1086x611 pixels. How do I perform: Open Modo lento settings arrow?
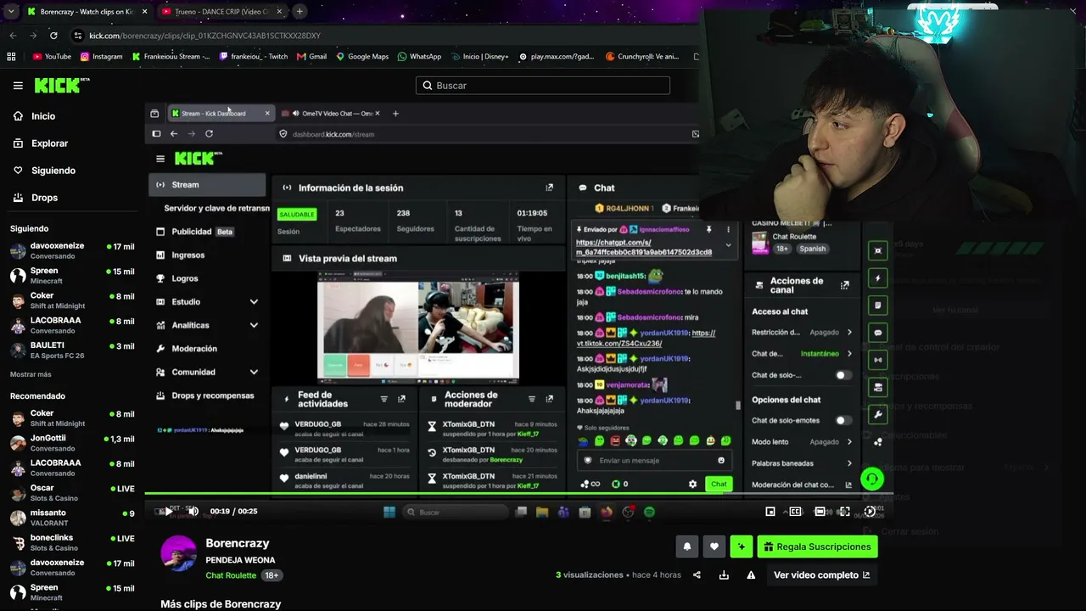click(849, 442)
